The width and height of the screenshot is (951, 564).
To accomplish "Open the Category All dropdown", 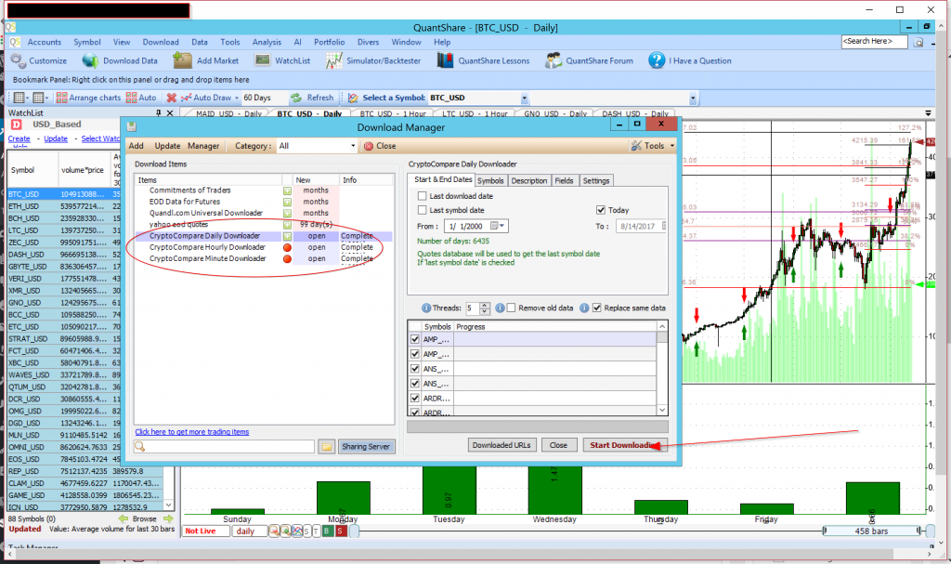I will (353, 146).
